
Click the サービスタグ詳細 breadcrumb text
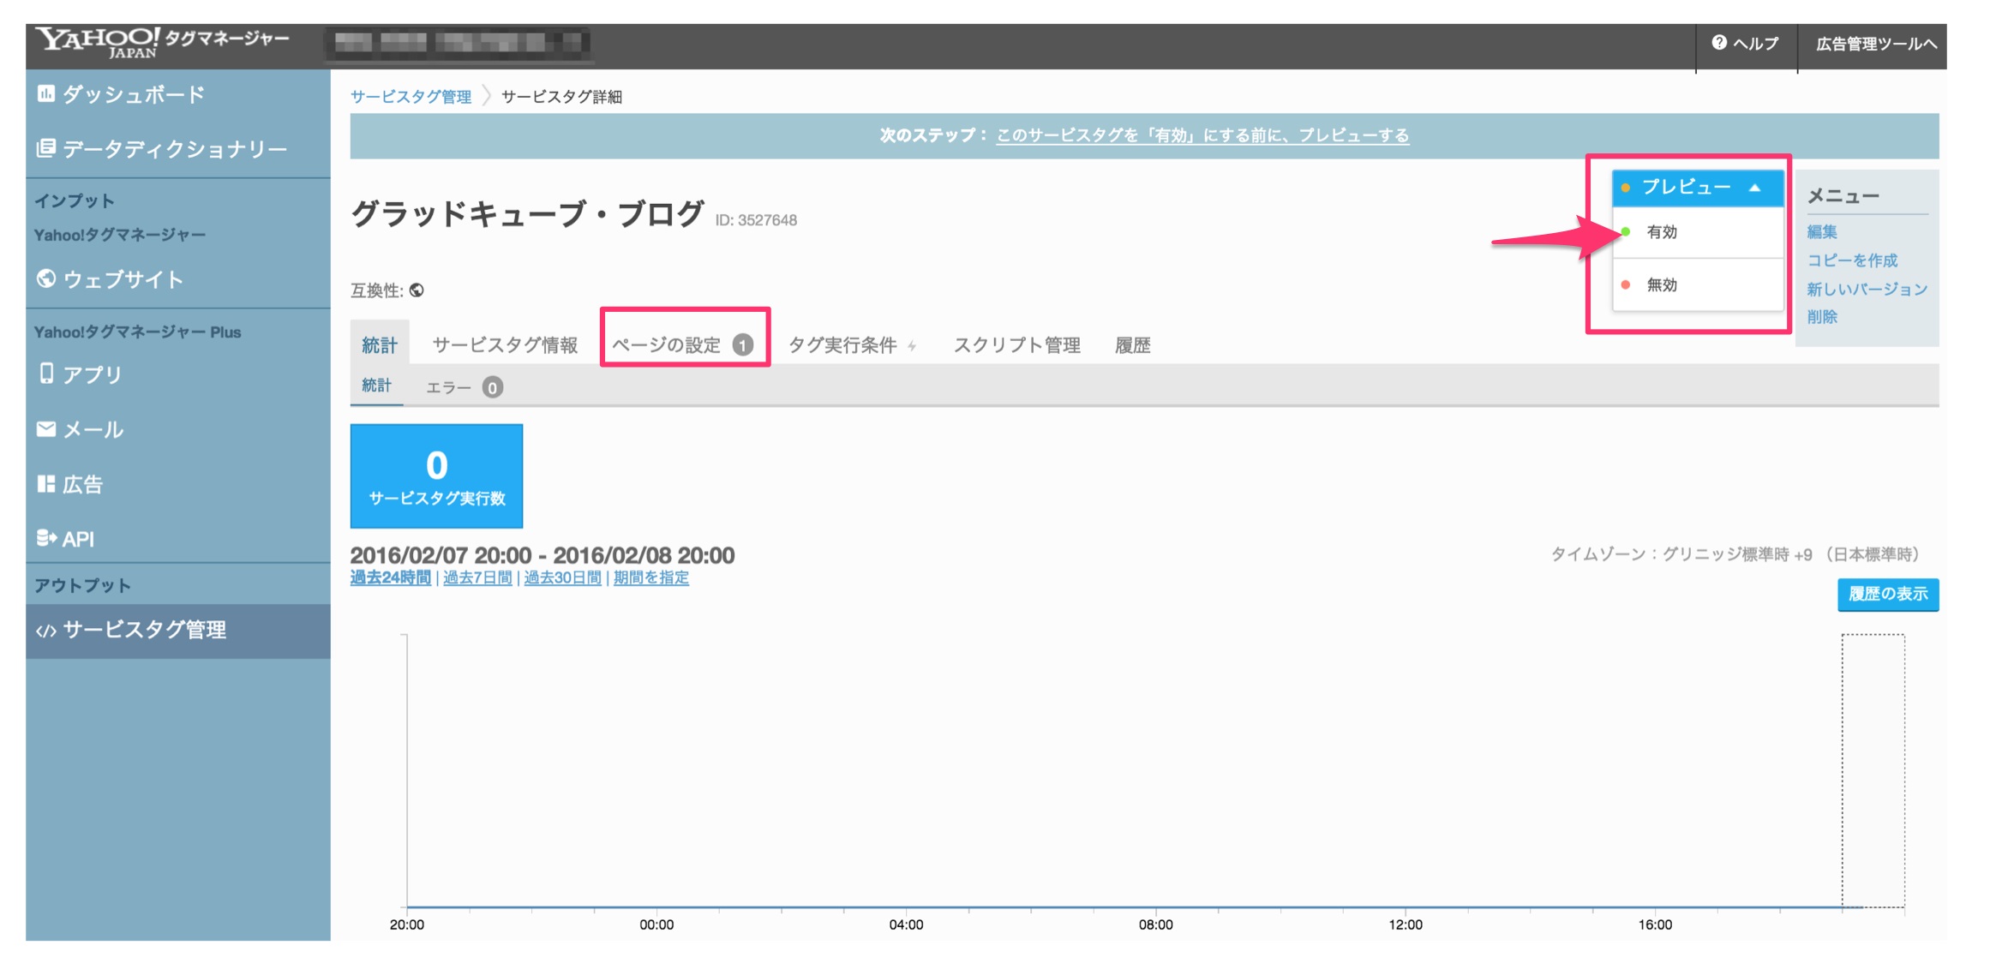561,96
